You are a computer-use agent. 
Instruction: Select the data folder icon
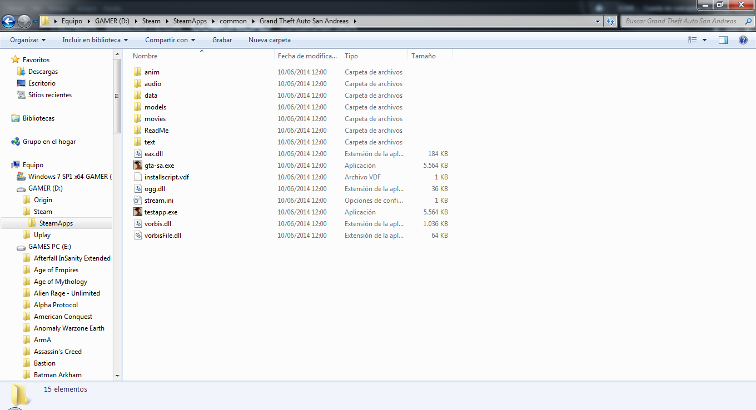tap(138, 96)
